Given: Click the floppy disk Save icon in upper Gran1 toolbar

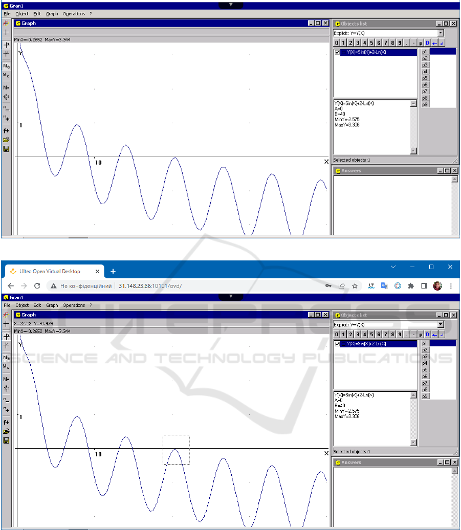Looking at the screenshot, I should pyautogui.click(x=6, y=149).
